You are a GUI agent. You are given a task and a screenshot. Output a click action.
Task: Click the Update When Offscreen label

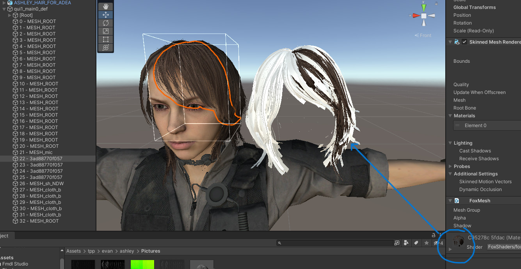pos(480,92)
